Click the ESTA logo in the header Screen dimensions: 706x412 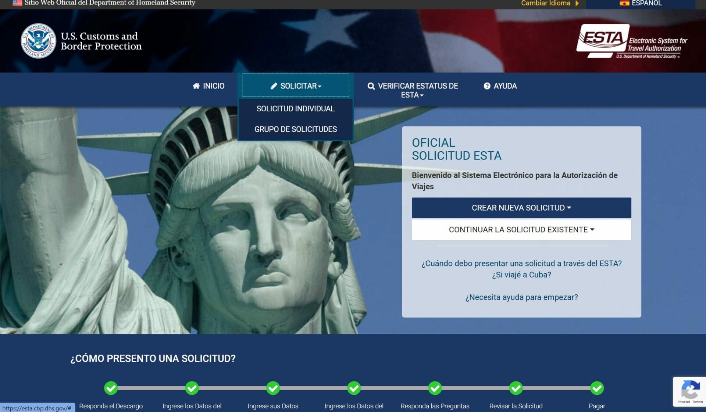click(x=632, y=41)
